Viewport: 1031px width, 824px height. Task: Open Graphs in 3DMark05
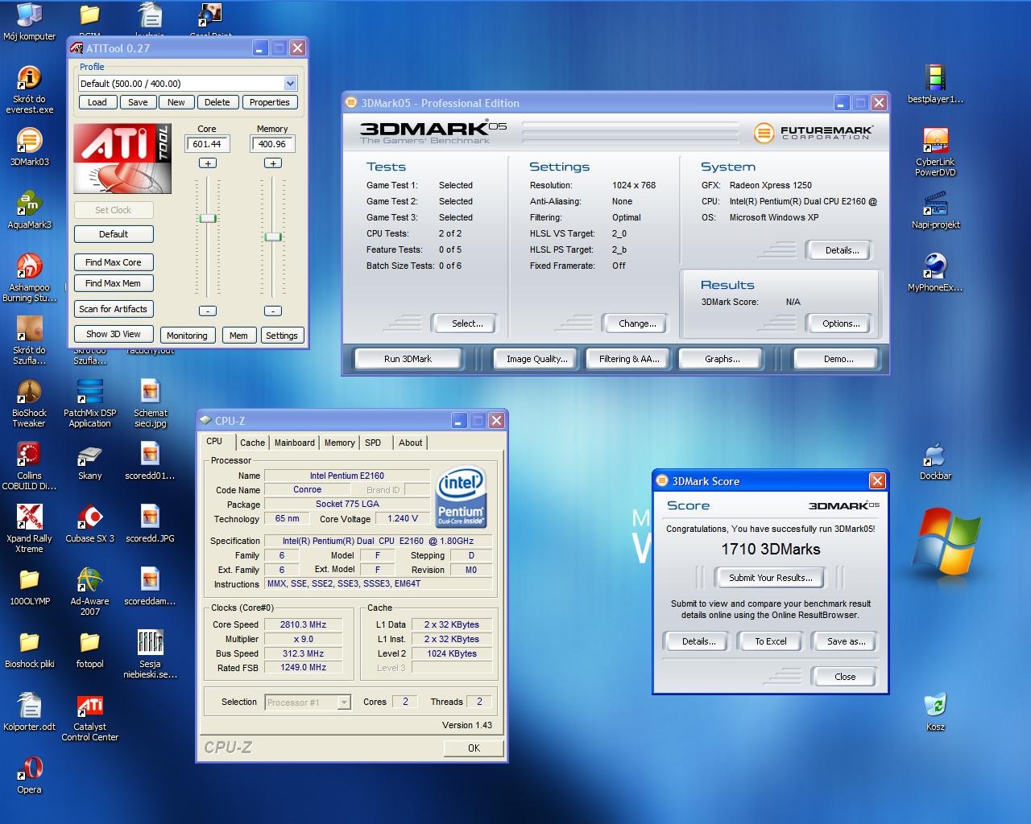[x=723, y=359]
